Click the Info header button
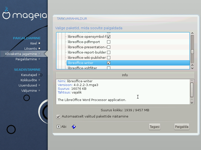The height and width of the screenshot is (150, 201). (x=125, y=75)
